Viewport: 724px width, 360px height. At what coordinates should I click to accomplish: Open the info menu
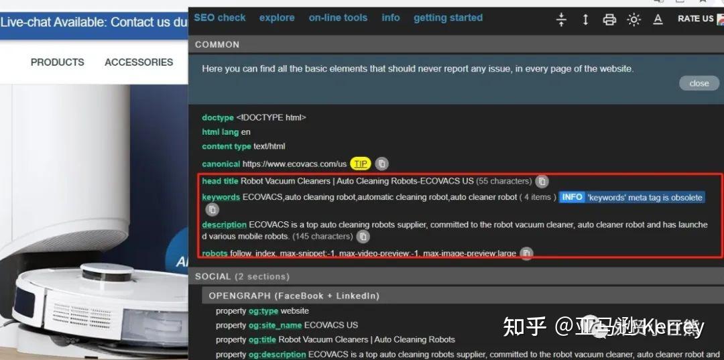pyautogui.click(x=390, y=18)
